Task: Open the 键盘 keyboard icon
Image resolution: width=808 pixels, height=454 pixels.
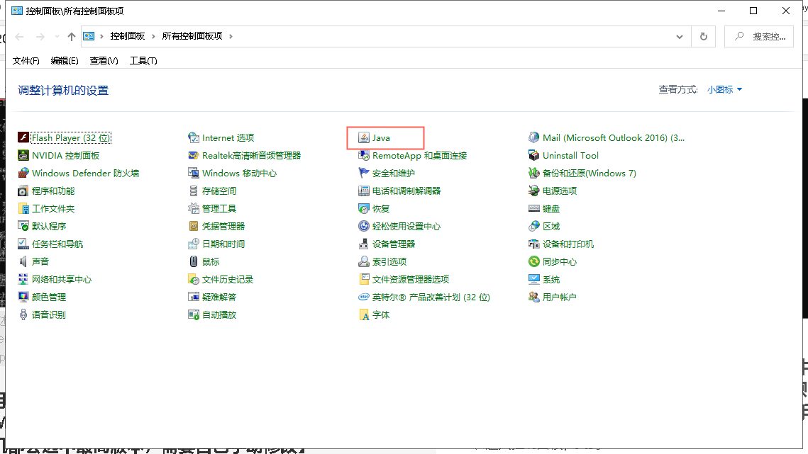Action: tap(534, 208)
